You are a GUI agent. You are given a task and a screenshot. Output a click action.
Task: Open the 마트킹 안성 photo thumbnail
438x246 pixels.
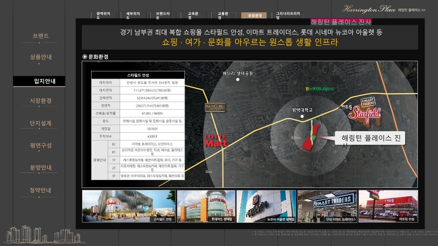pos(388,206)
